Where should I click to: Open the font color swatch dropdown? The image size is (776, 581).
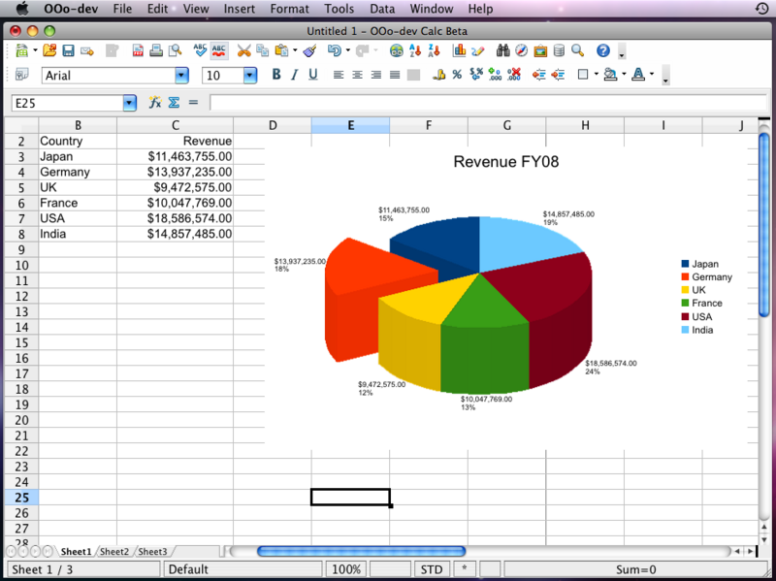(x=651, y=75)
